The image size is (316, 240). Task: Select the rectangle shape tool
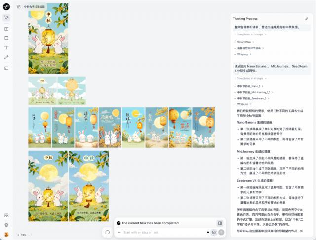[6, 38]
